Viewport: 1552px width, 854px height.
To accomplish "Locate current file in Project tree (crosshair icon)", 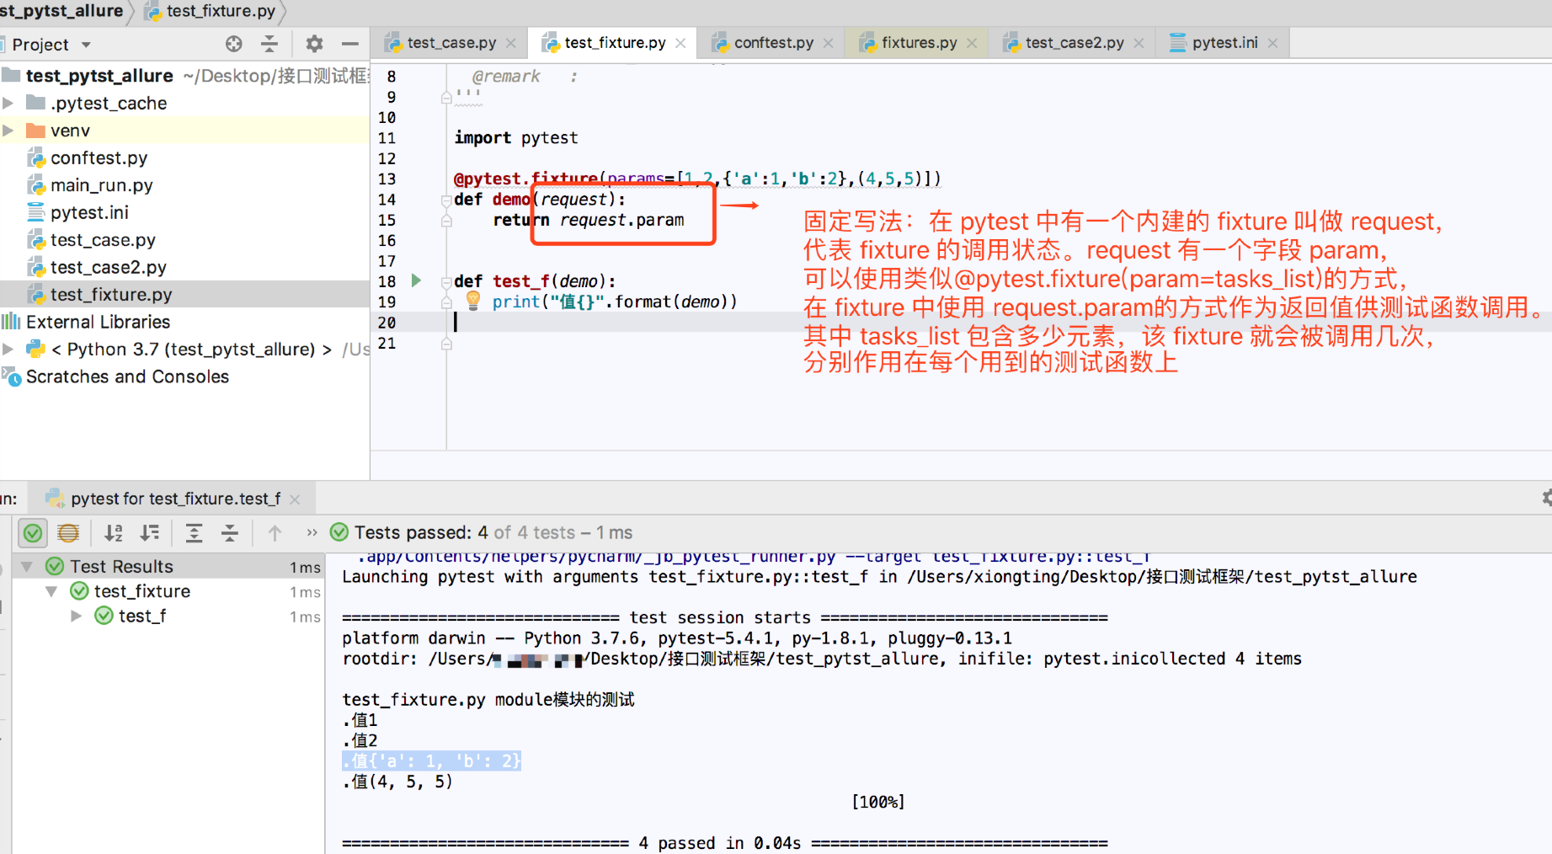I will coord(234,44).
